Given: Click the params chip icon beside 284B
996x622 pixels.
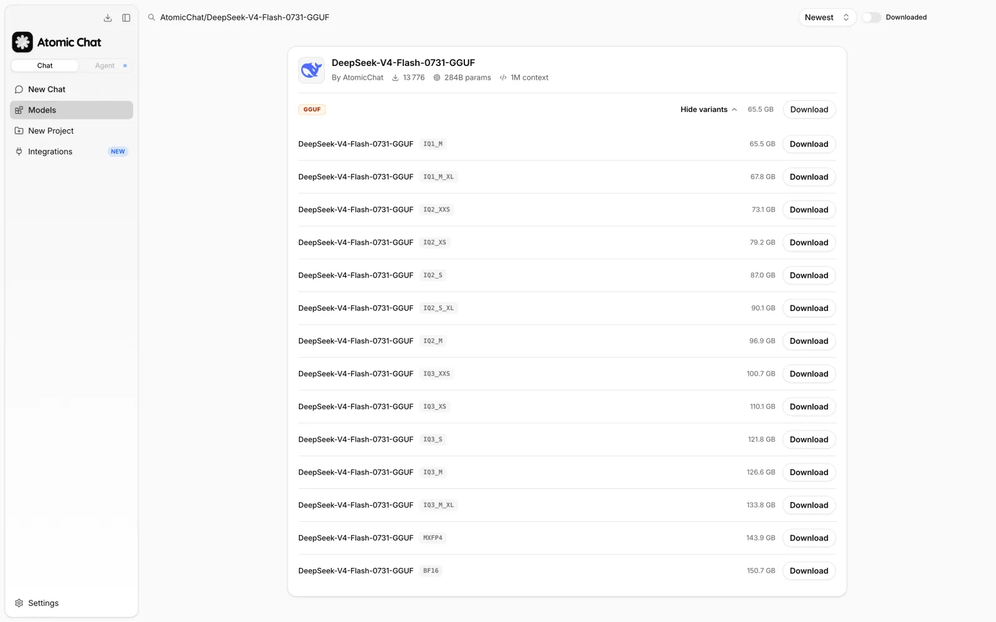Looking at the screenshot, I should pos(437,78).
